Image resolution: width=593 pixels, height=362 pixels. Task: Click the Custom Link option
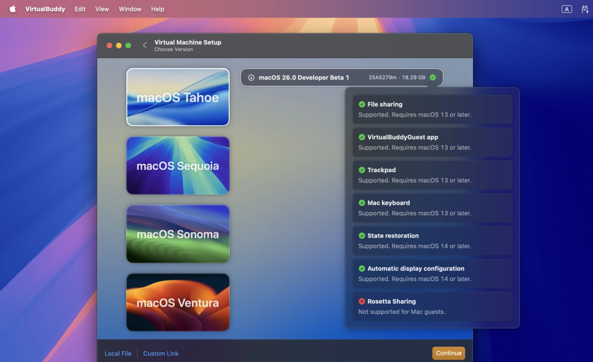[161, 353]
